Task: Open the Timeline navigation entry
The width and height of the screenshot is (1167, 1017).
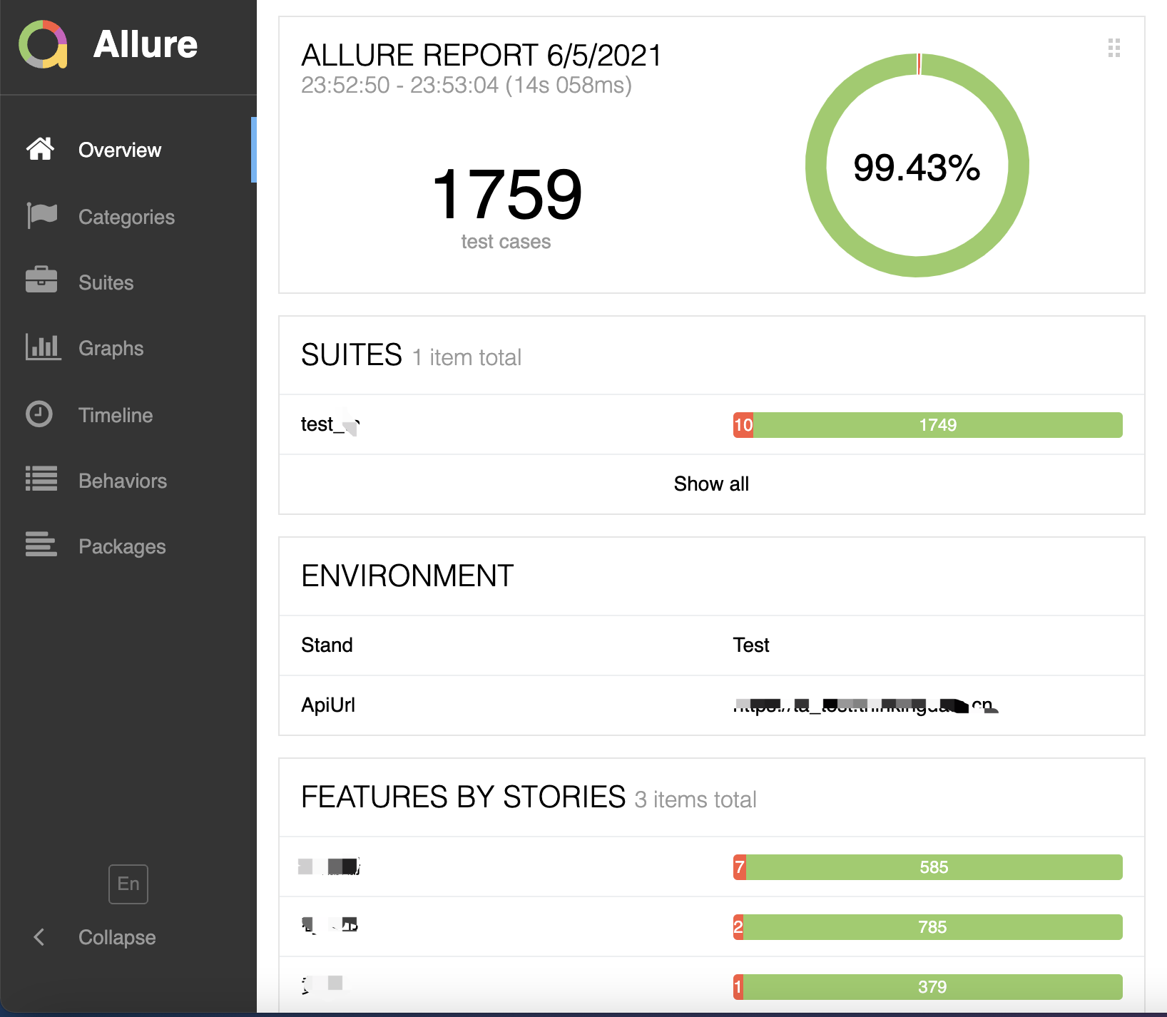Action: [115, 414]
